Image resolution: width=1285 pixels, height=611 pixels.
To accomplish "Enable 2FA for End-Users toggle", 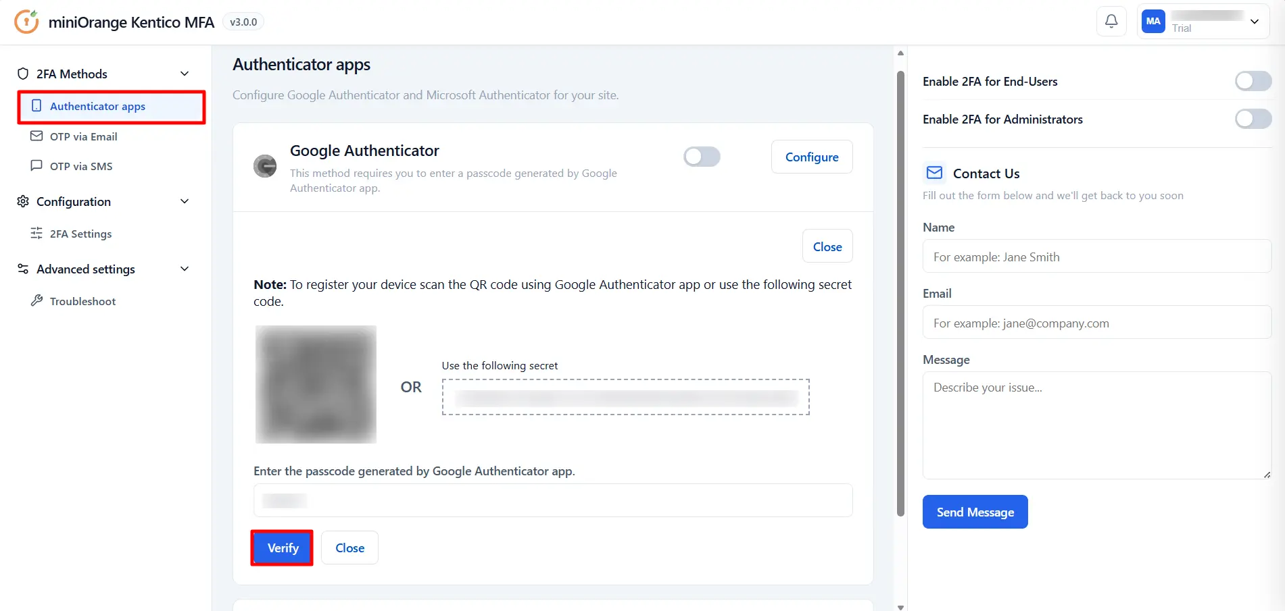I will click(x=1253, y=81).
